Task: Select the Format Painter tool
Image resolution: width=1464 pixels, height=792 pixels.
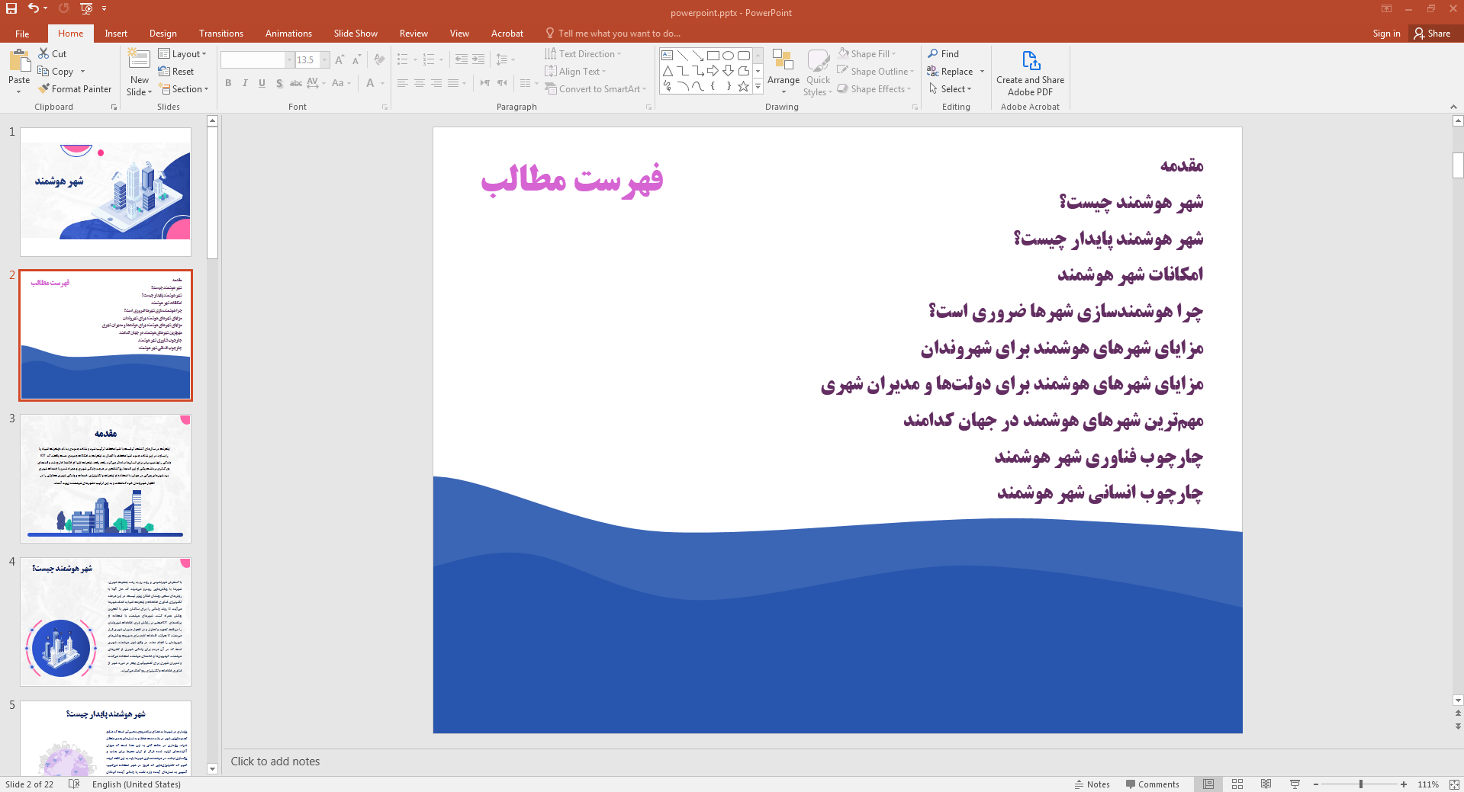Action: [75, 89]
